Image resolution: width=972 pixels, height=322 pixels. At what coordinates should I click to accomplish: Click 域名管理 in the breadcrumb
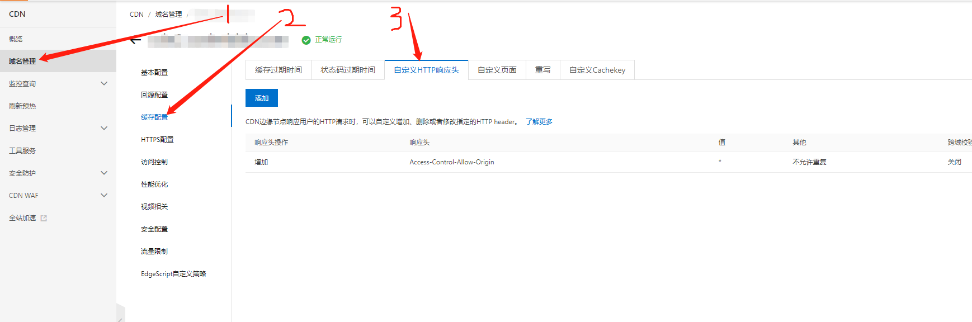pyautogui.click(x=168, y=15)
